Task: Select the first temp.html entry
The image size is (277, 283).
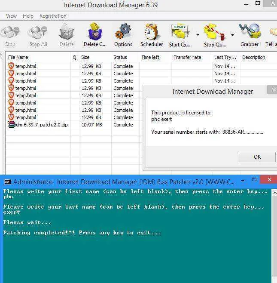Action: (x=26, y=66)
